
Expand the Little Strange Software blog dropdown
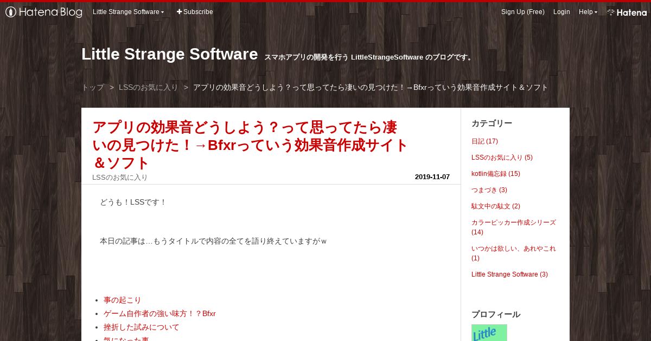[128, 12]
